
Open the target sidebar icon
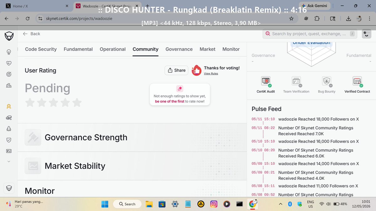[9, 74]
